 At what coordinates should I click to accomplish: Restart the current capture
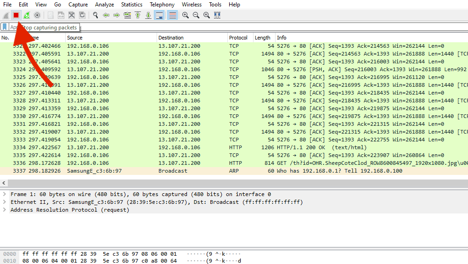click(x=27, y=15)
